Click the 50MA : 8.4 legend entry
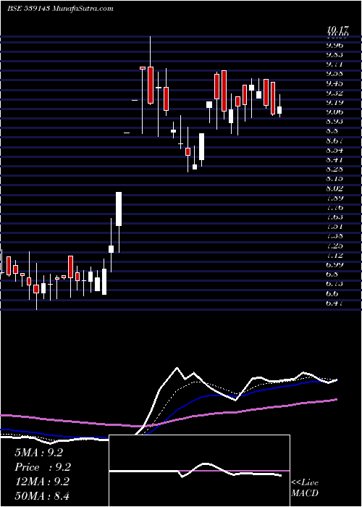 click(x=43, y=496)
